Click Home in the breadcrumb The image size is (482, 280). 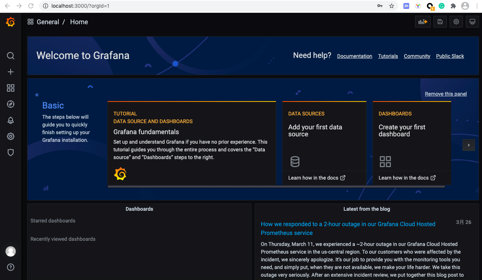pyautogui.click(x=79, y=22)
